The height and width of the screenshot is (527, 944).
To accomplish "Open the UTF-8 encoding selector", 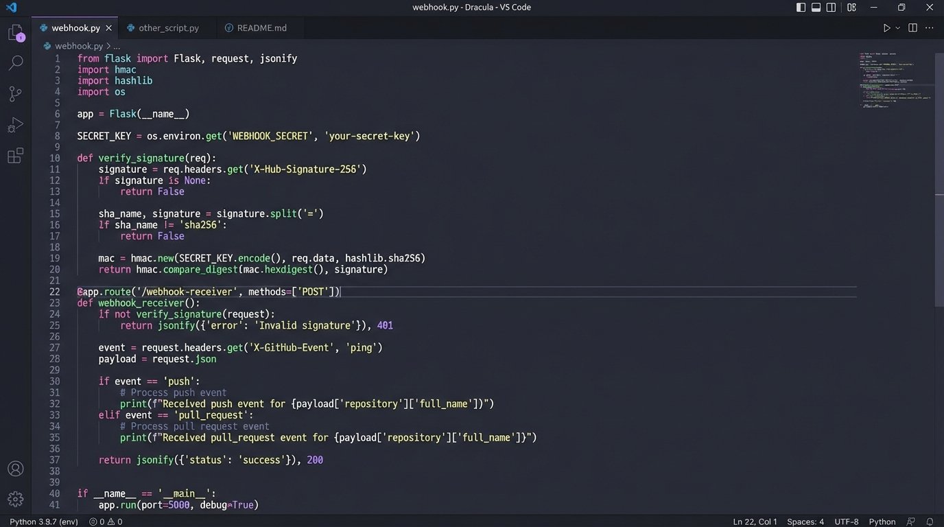I will tap(846, 522).
